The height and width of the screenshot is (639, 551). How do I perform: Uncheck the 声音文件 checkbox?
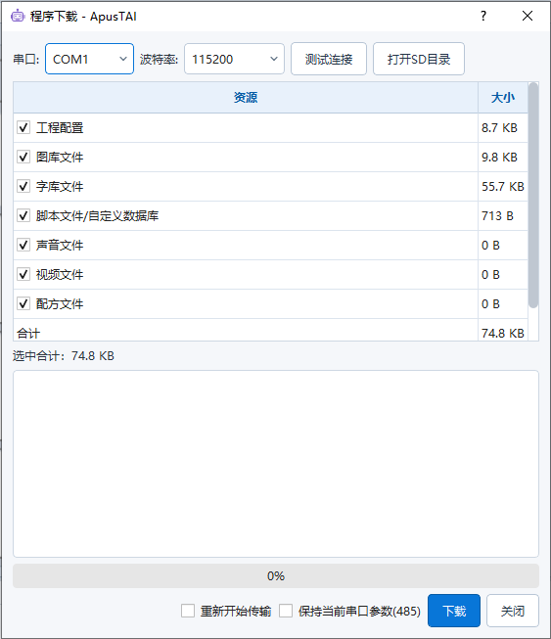[23, 245]
